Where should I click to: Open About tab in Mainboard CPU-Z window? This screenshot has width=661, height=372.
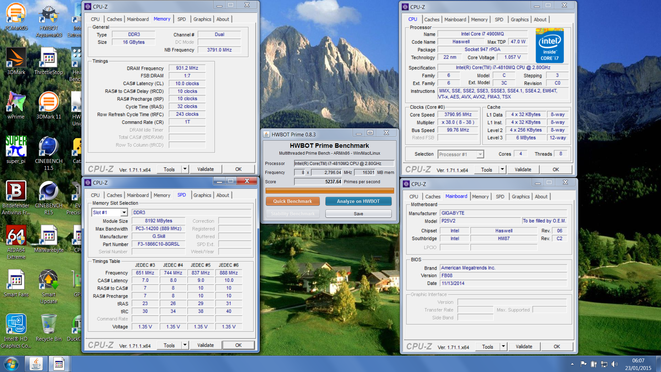(x=541, y=197)
